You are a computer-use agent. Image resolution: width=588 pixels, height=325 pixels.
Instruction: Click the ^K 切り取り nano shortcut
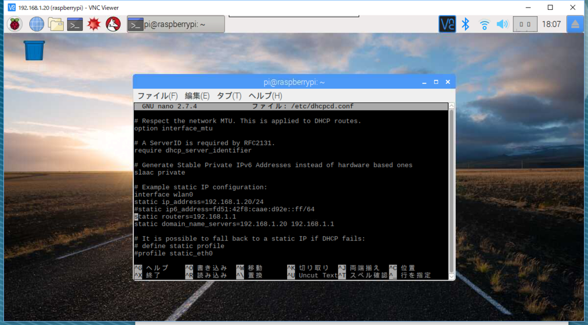308,268
